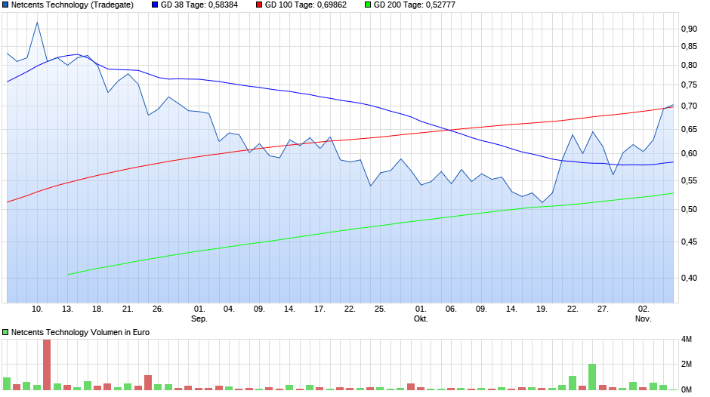Click the 0,50 price axis label
Viewport: 710px width, 397px height.
[689, 209]
